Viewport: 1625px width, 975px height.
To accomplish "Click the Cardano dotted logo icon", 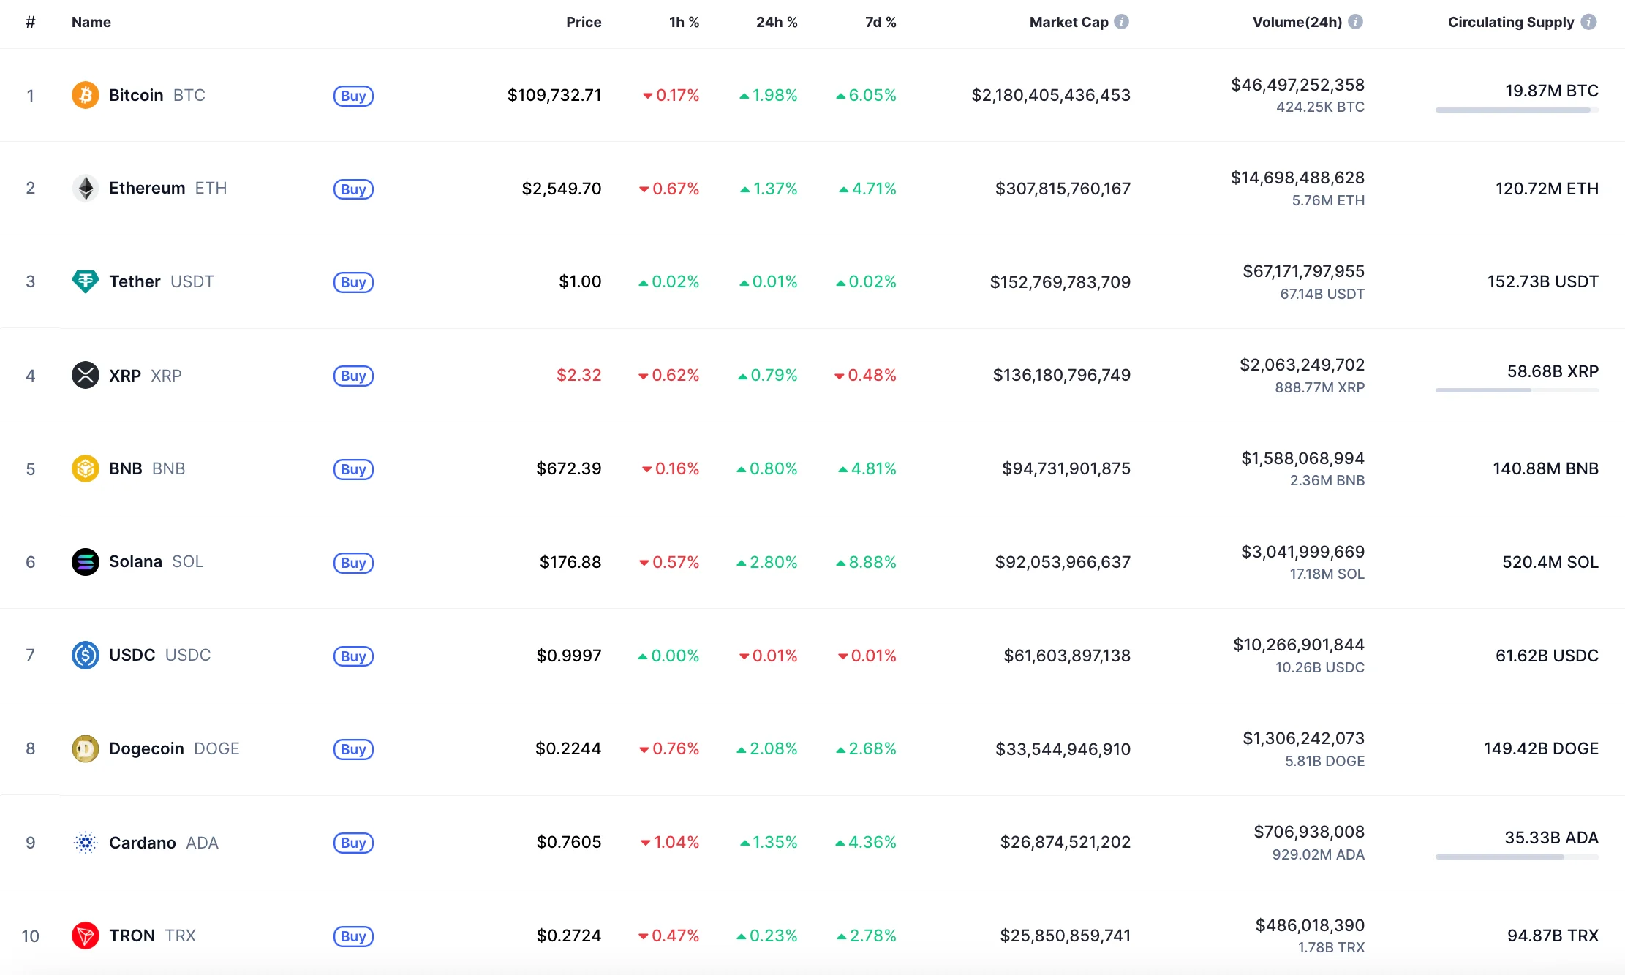I will click(85, 842).
